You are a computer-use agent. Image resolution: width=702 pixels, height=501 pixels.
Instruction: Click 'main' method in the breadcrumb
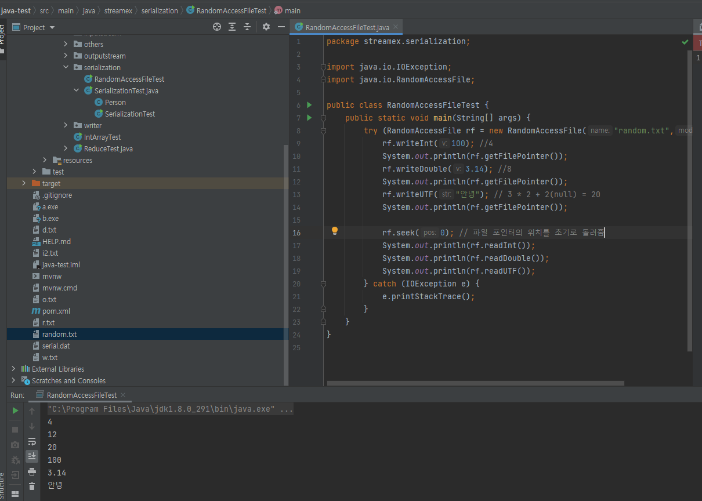(x=288, y=10)
